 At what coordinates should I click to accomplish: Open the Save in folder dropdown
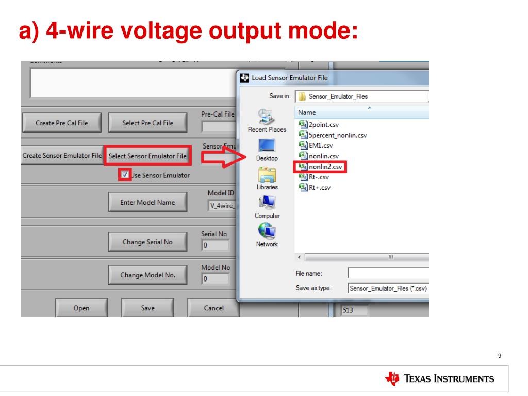point(362,96)
